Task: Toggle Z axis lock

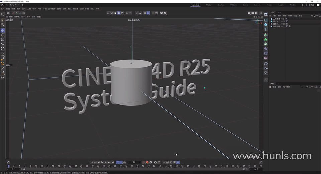Action: tap(20, 13)
